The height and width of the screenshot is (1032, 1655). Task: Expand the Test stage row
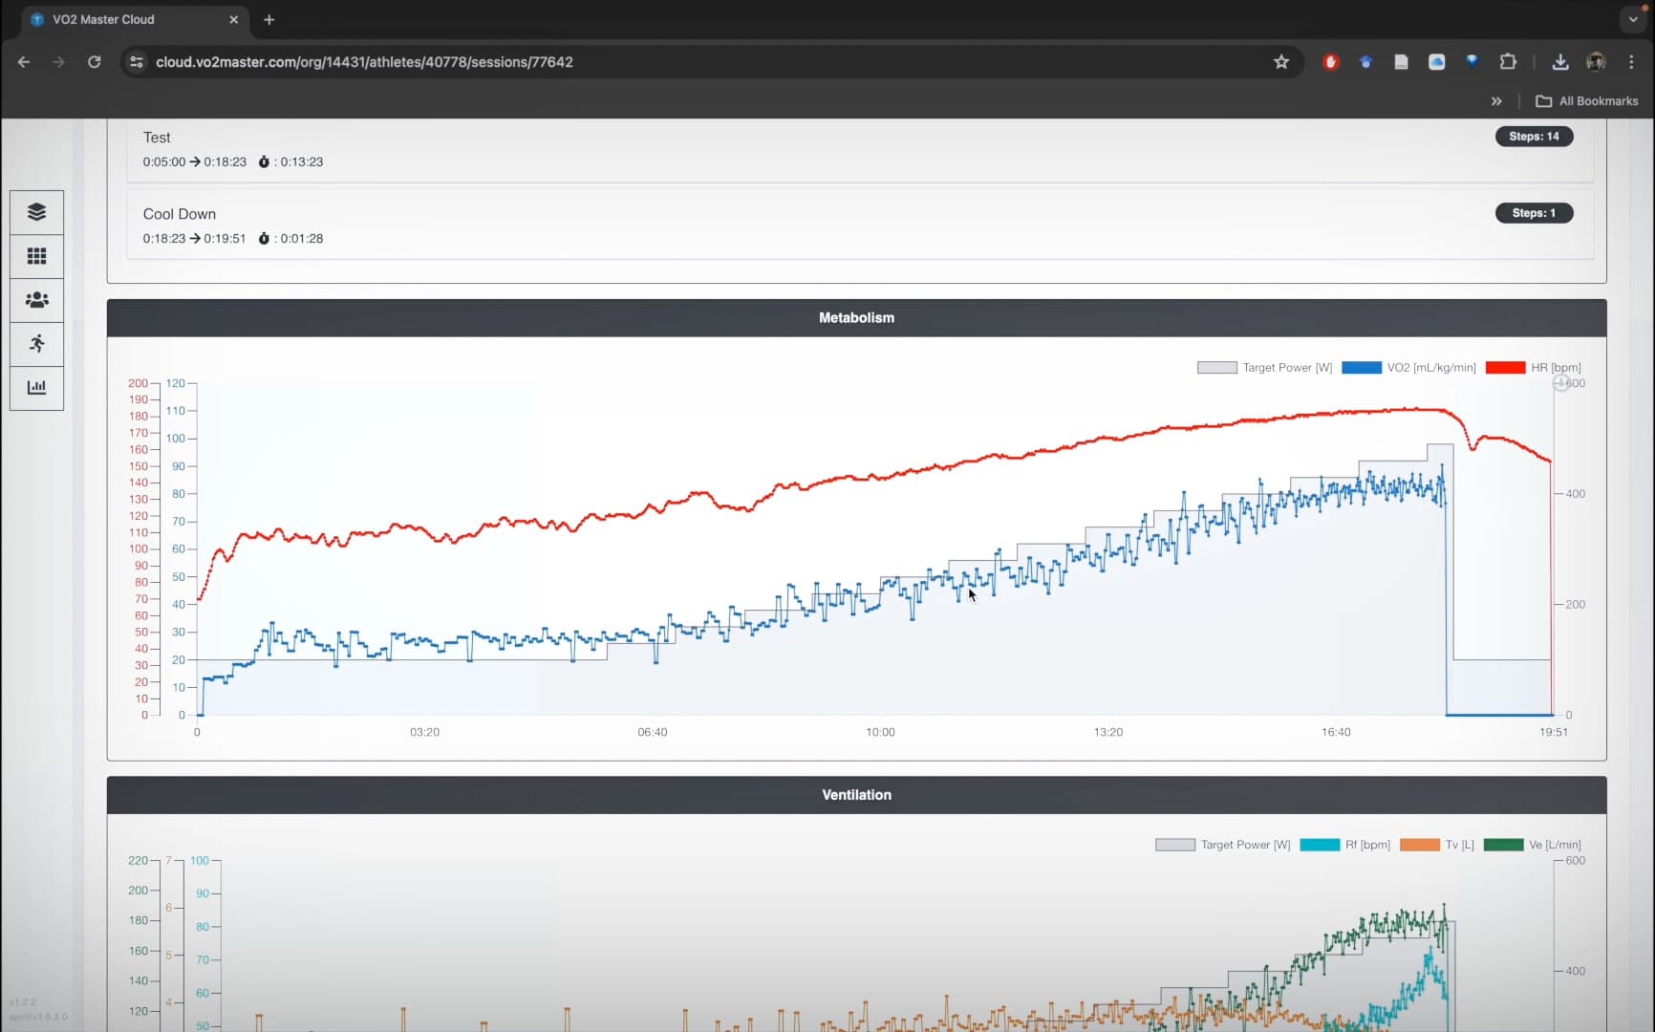(860, 149)
